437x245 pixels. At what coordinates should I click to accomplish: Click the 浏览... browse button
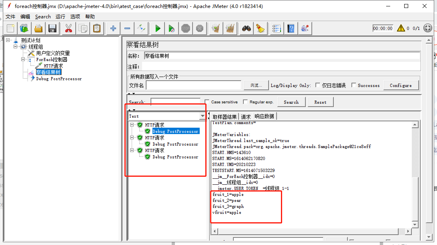click(x=256, y=85)
